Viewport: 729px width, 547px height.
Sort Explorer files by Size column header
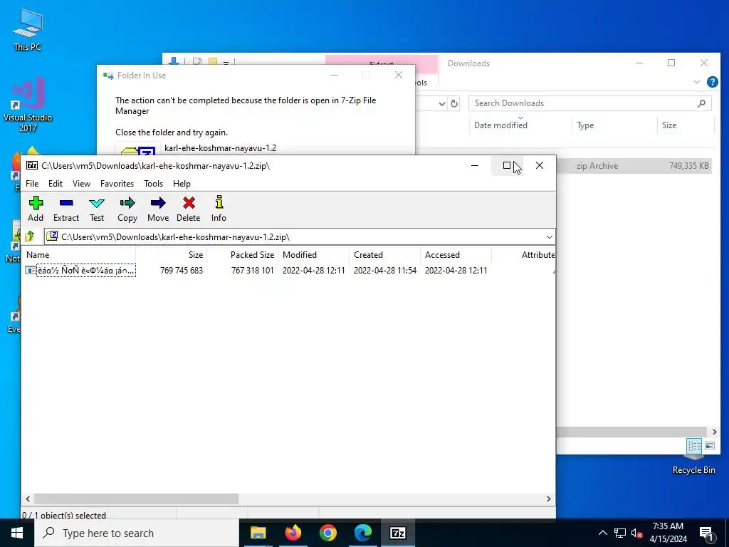(x=685, y=125)
